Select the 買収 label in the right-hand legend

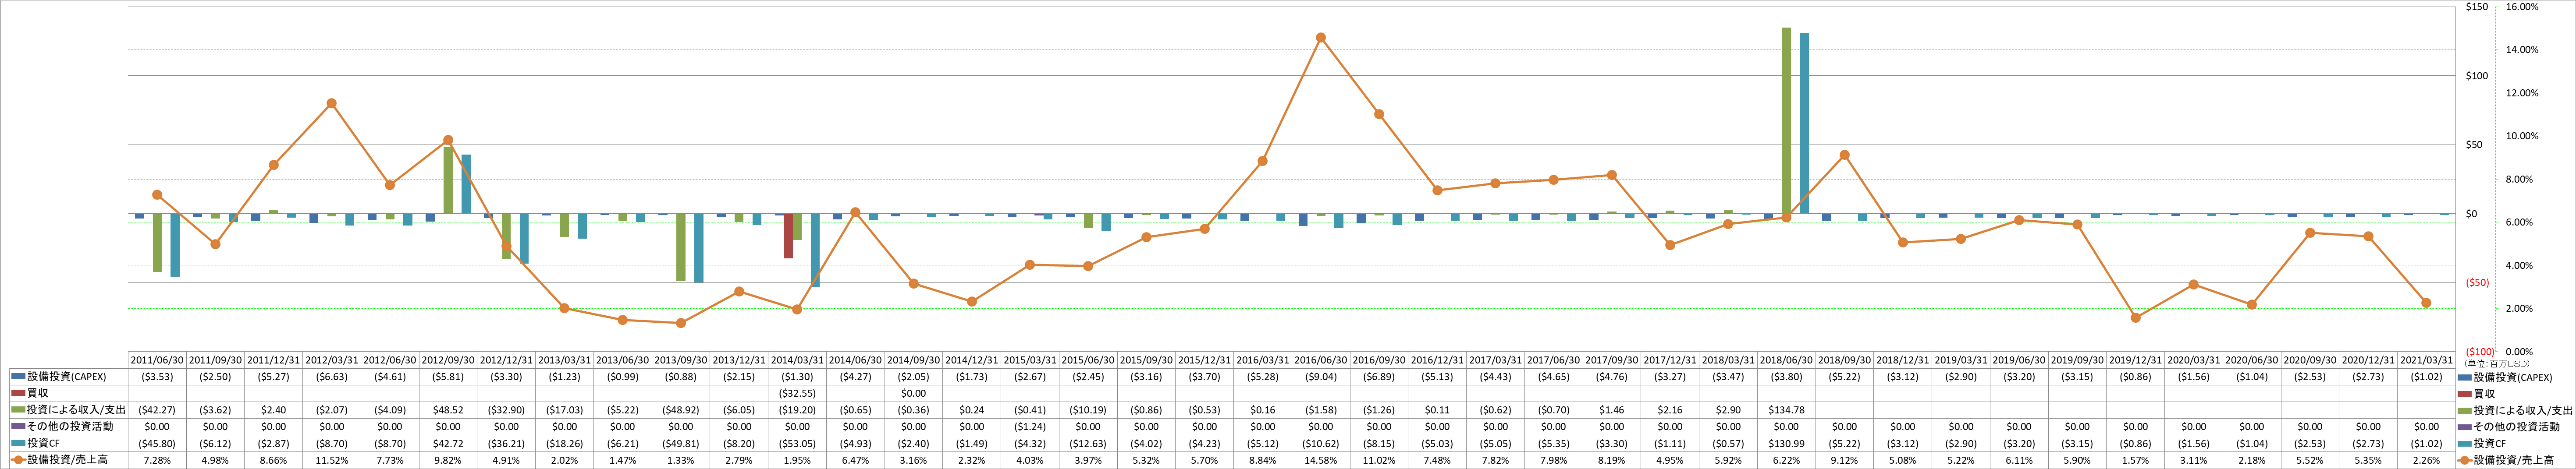(x=2484, y=394)
